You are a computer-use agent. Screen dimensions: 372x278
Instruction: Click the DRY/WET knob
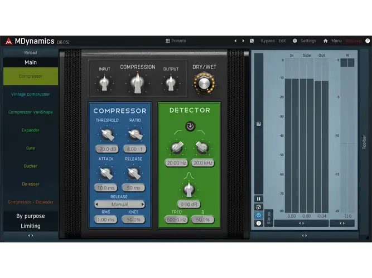[x=204, y=83]
